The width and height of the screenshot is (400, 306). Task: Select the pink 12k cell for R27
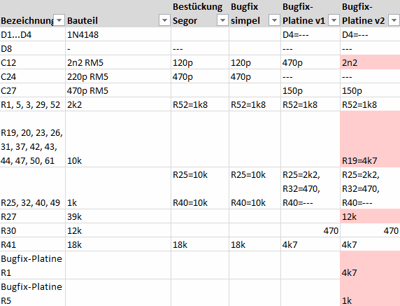pyautogui.click(x=370, y=216)
